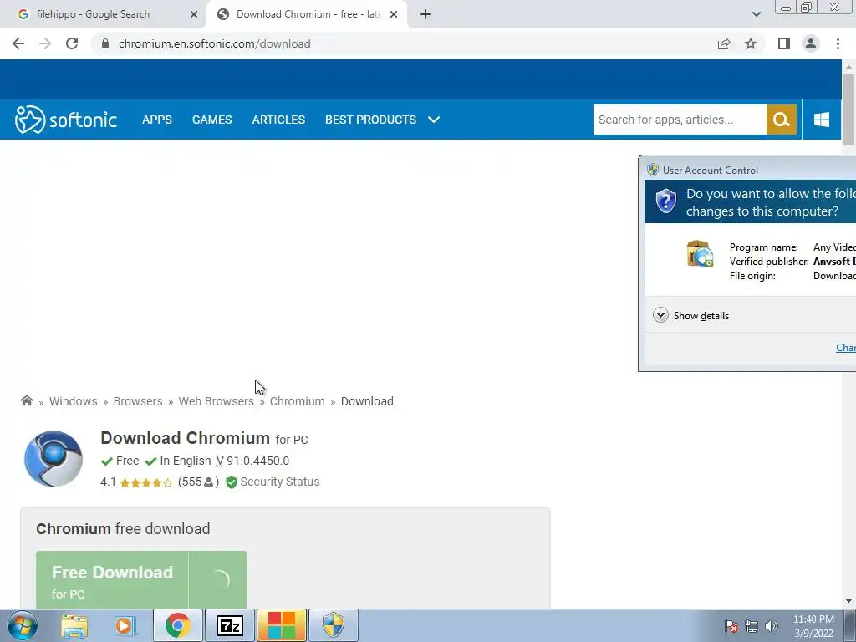Screen dimensions: 856x642
Task: Open the Chrome profile avatar
Action: pyautogui.click(x=811, y=43)
